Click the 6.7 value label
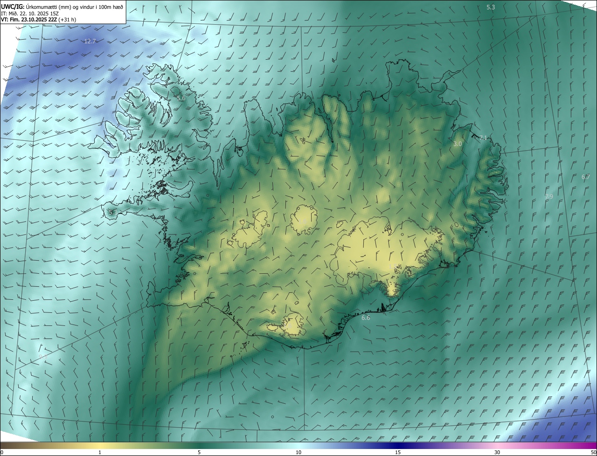The image size is (597, 456). tap(586, 177)
